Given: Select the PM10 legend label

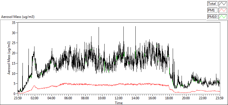Looking at the screenshot, I should (212, 17).
